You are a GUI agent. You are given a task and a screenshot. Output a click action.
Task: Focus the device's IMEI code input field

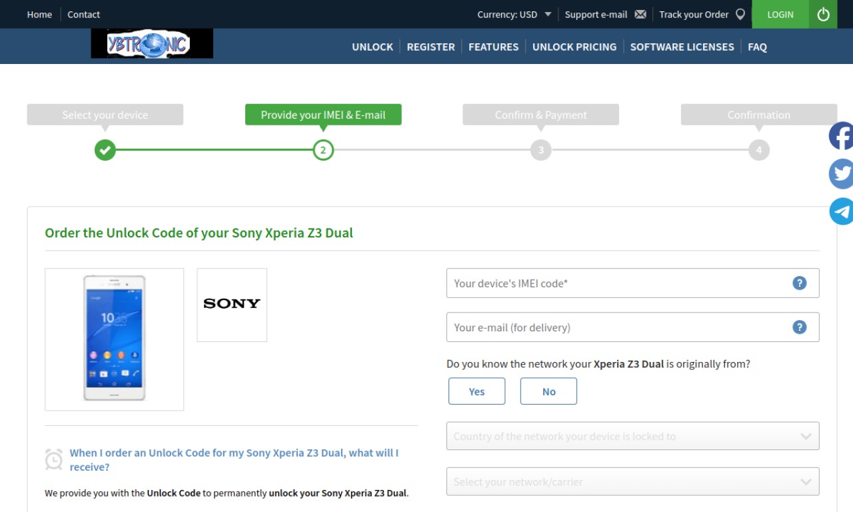(632, 283)
